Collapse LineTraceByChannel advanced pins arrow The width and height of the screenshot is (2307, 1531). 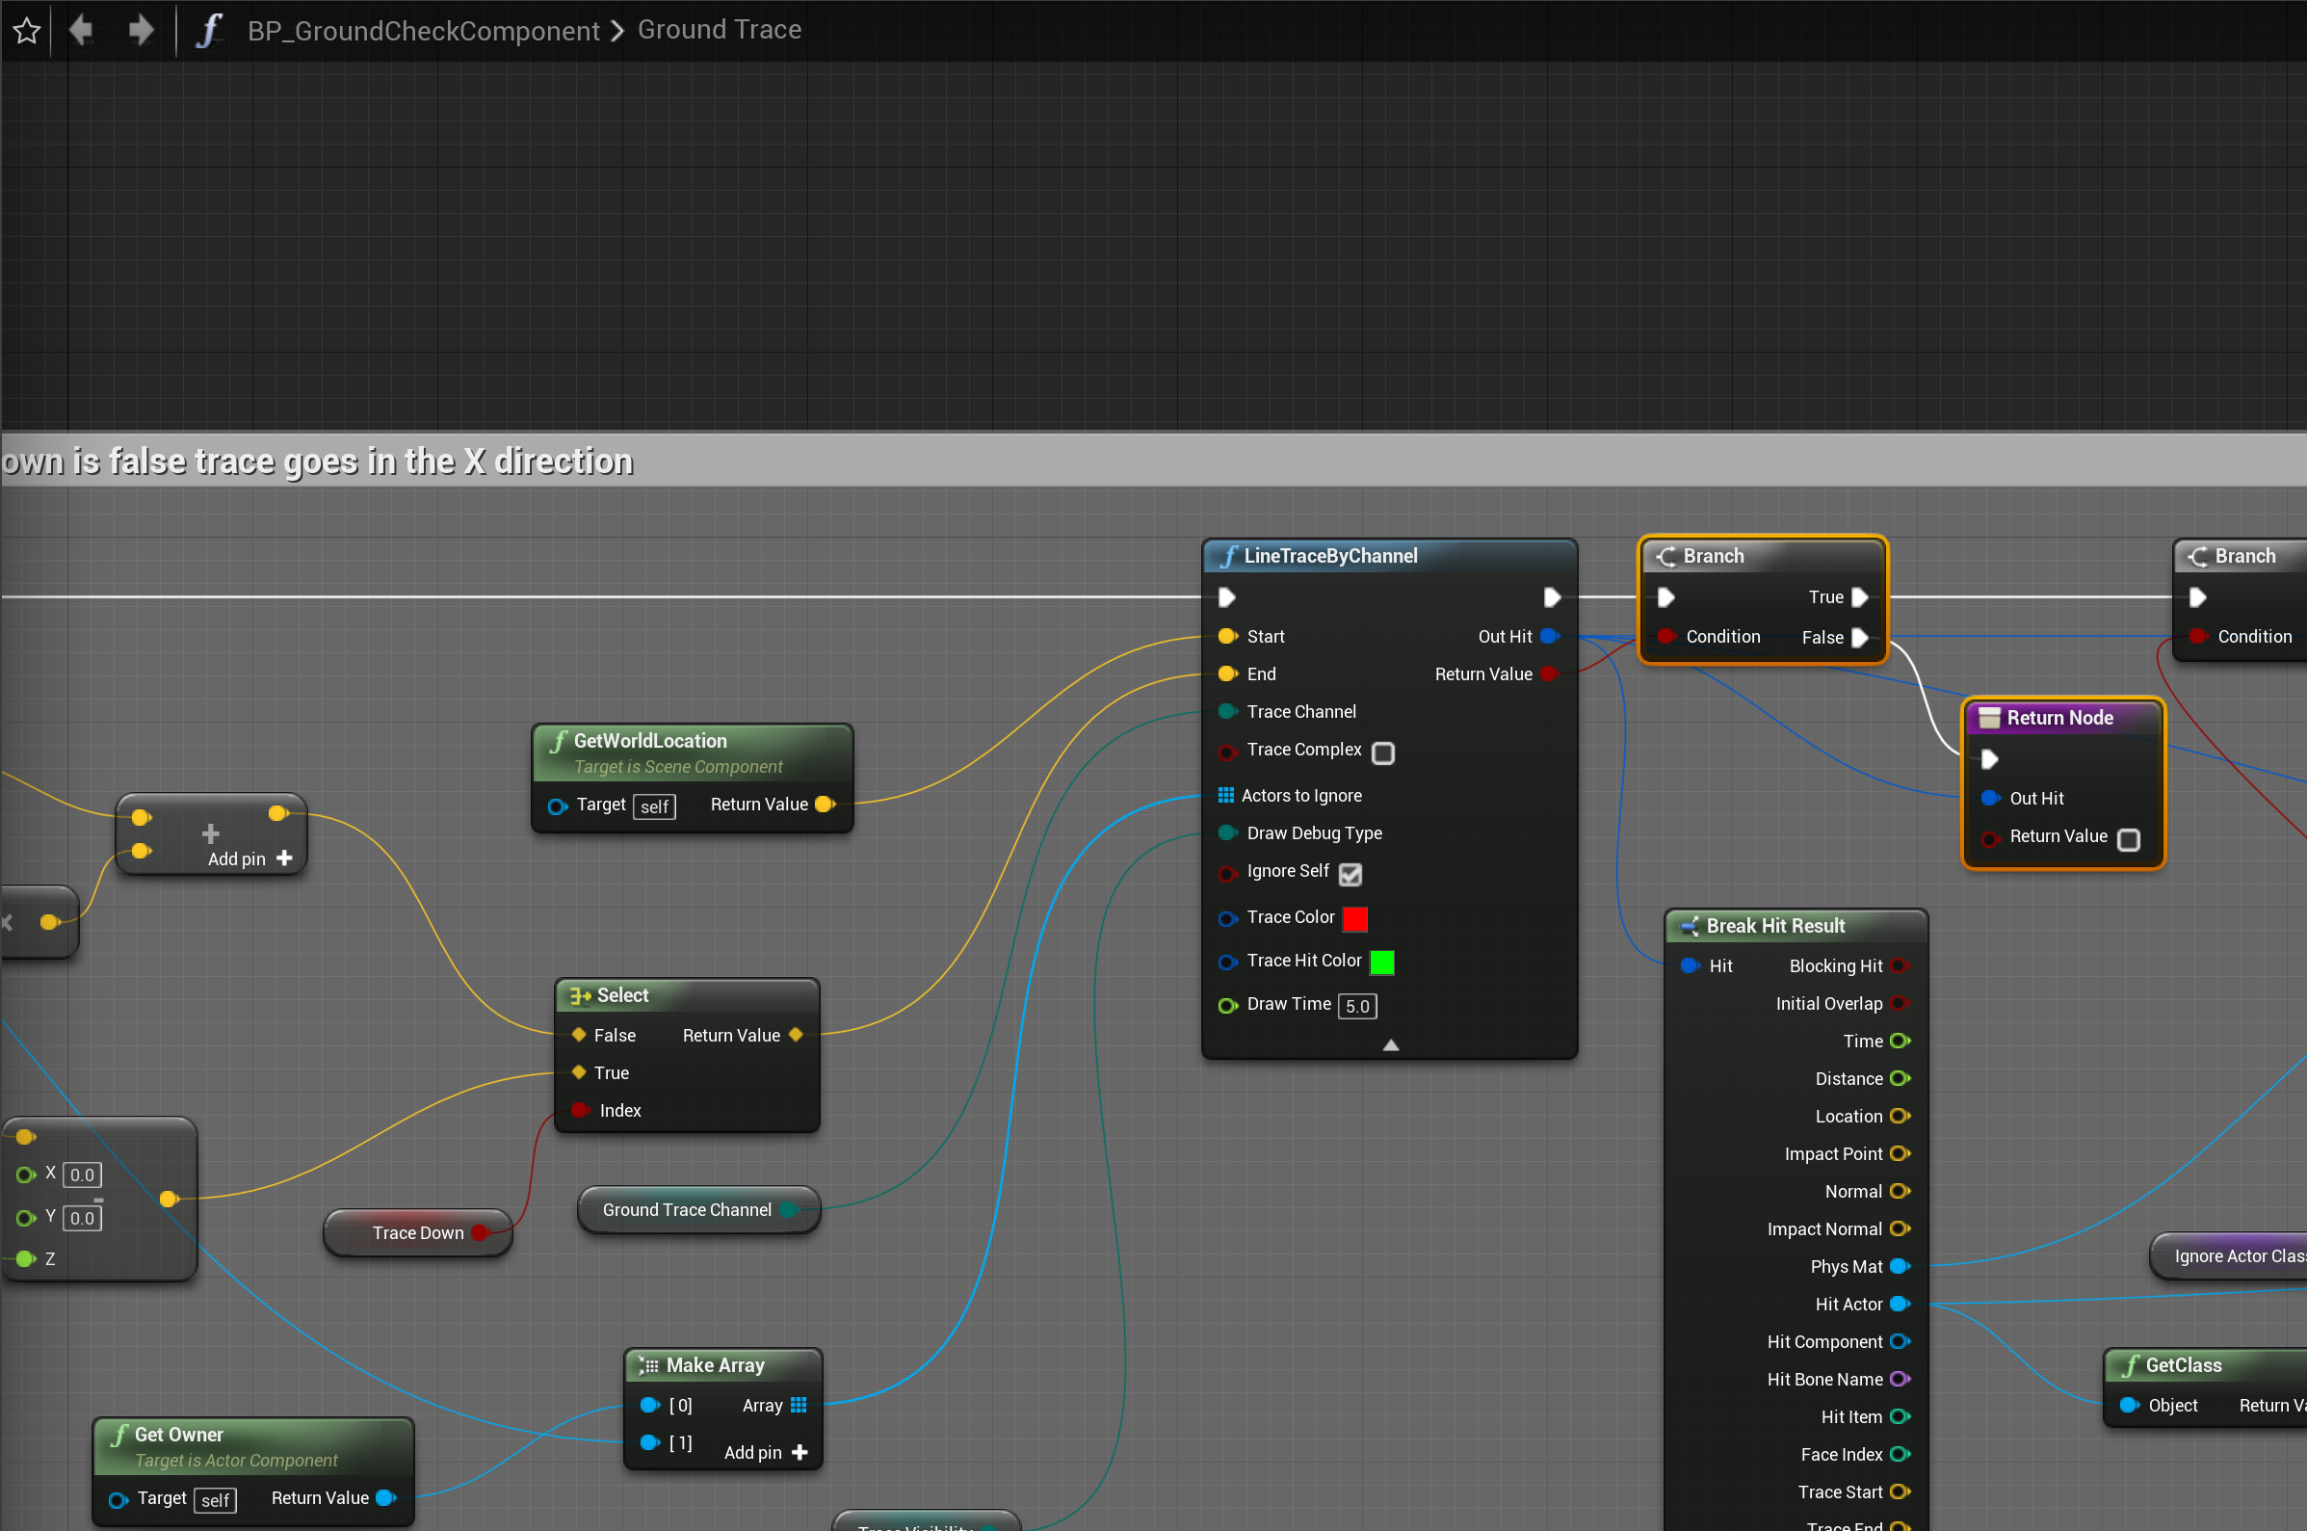click(1391, 1044)
